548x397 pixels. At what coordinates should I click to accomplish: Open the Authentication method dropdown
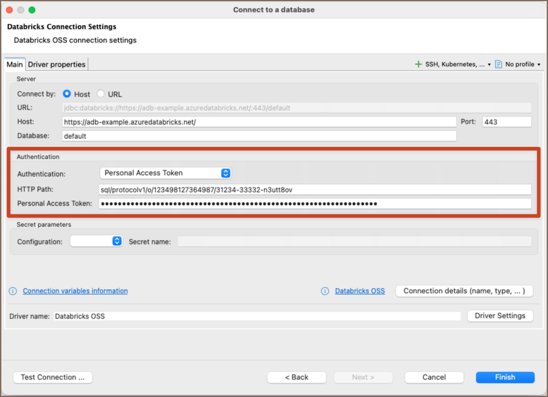coord(165,173)
